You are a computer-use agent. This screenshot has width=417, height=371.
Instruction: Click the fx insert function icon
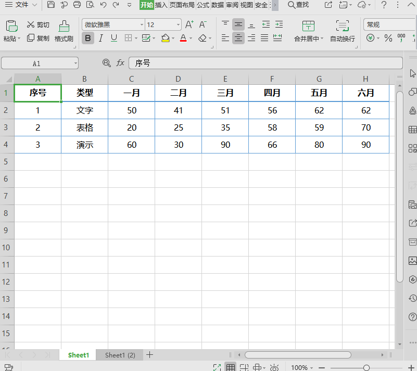(x=120, y=63)
